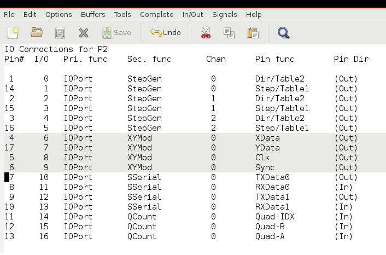The width and height of the screenshot is (386, 255).
Task: Click the directory drawer icon in toolbar
Action: tap(60, 32)
